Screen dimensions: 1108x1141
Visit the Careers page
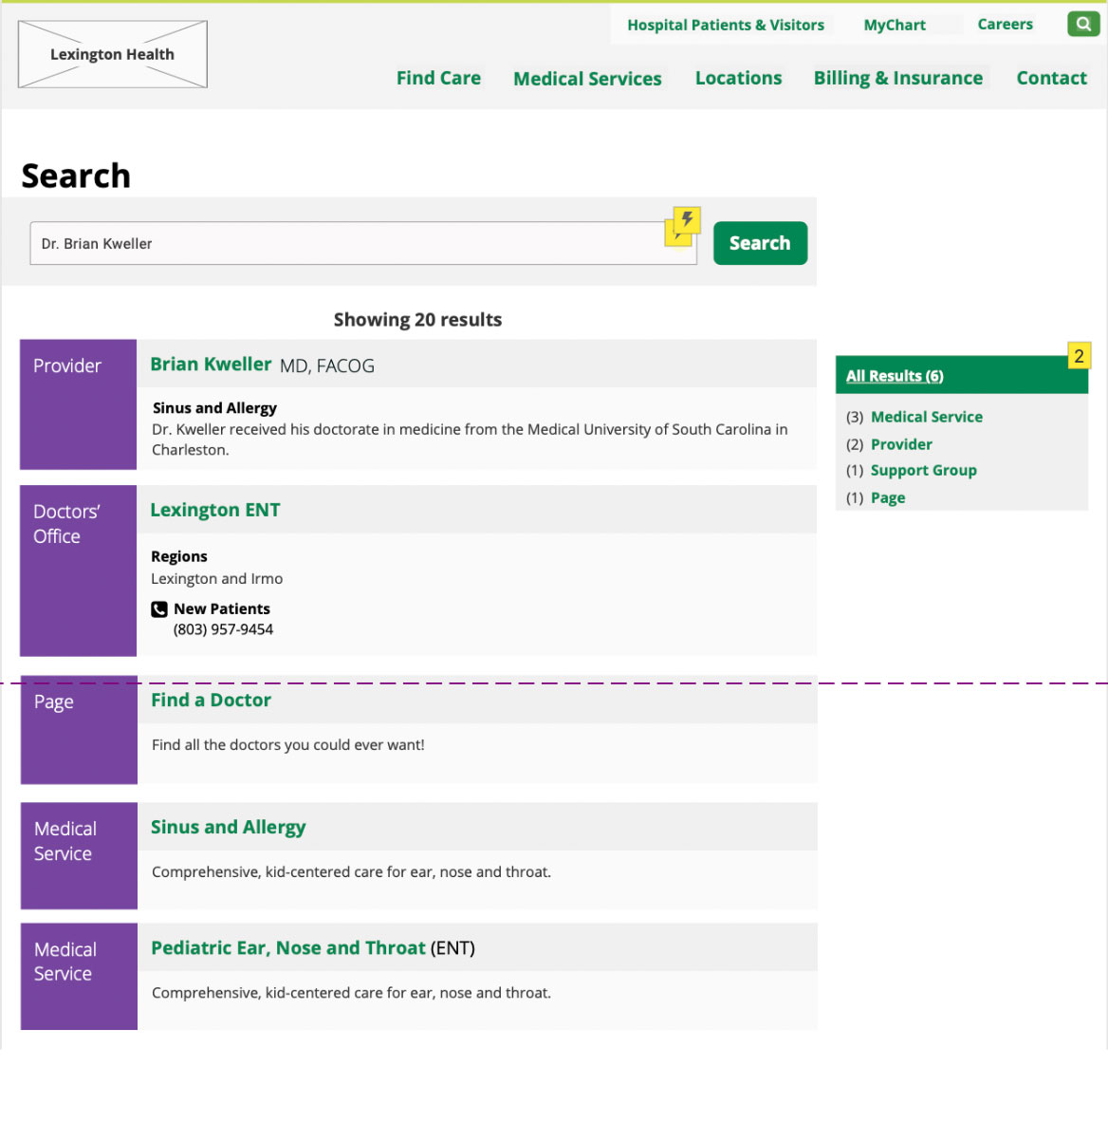(x=1005, y=24)
